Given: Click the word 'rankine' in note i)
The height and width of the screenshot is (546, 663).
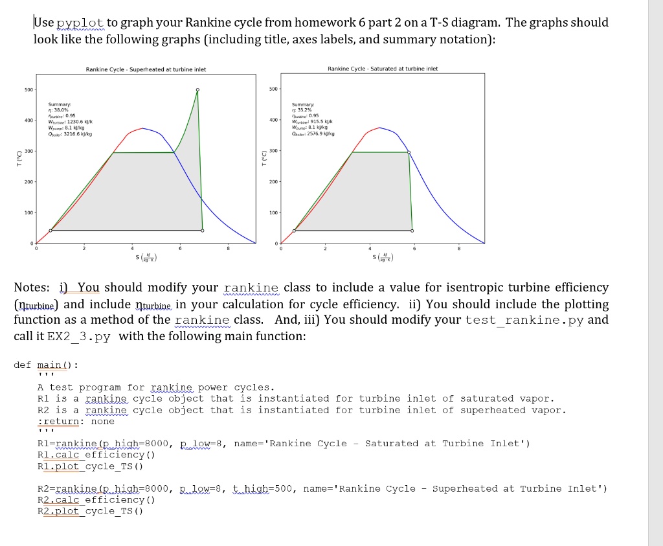Looking at the screenshot, I should click(251, 288).
